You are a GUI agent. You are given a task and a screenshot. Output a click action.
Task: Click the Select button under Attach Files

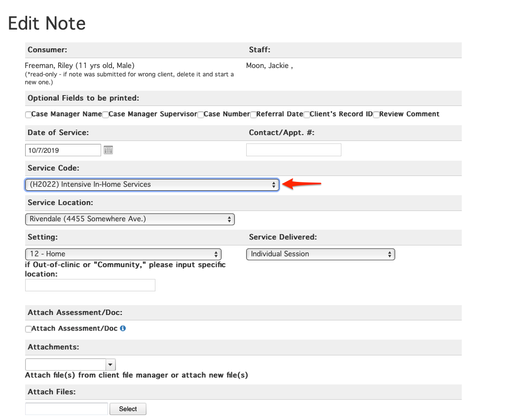click(128, 409)
